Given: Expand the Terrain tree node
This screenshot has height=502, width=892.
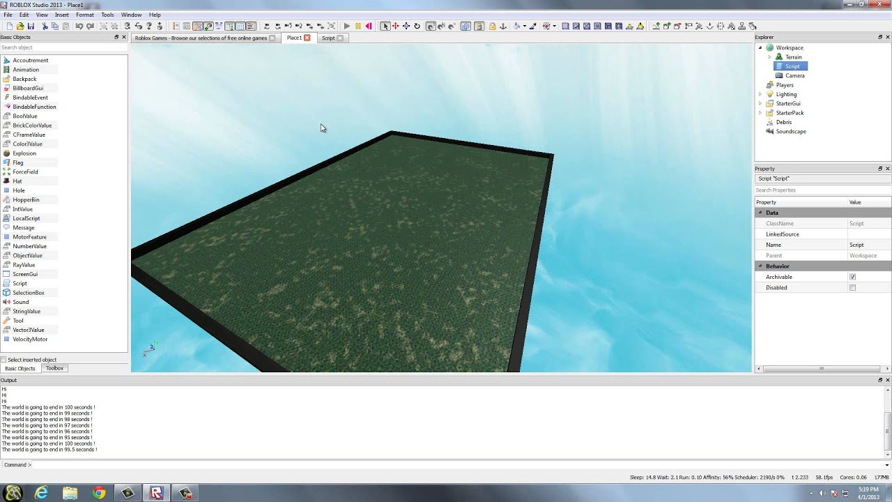Looking at the screenshot, I should [769, 57].
